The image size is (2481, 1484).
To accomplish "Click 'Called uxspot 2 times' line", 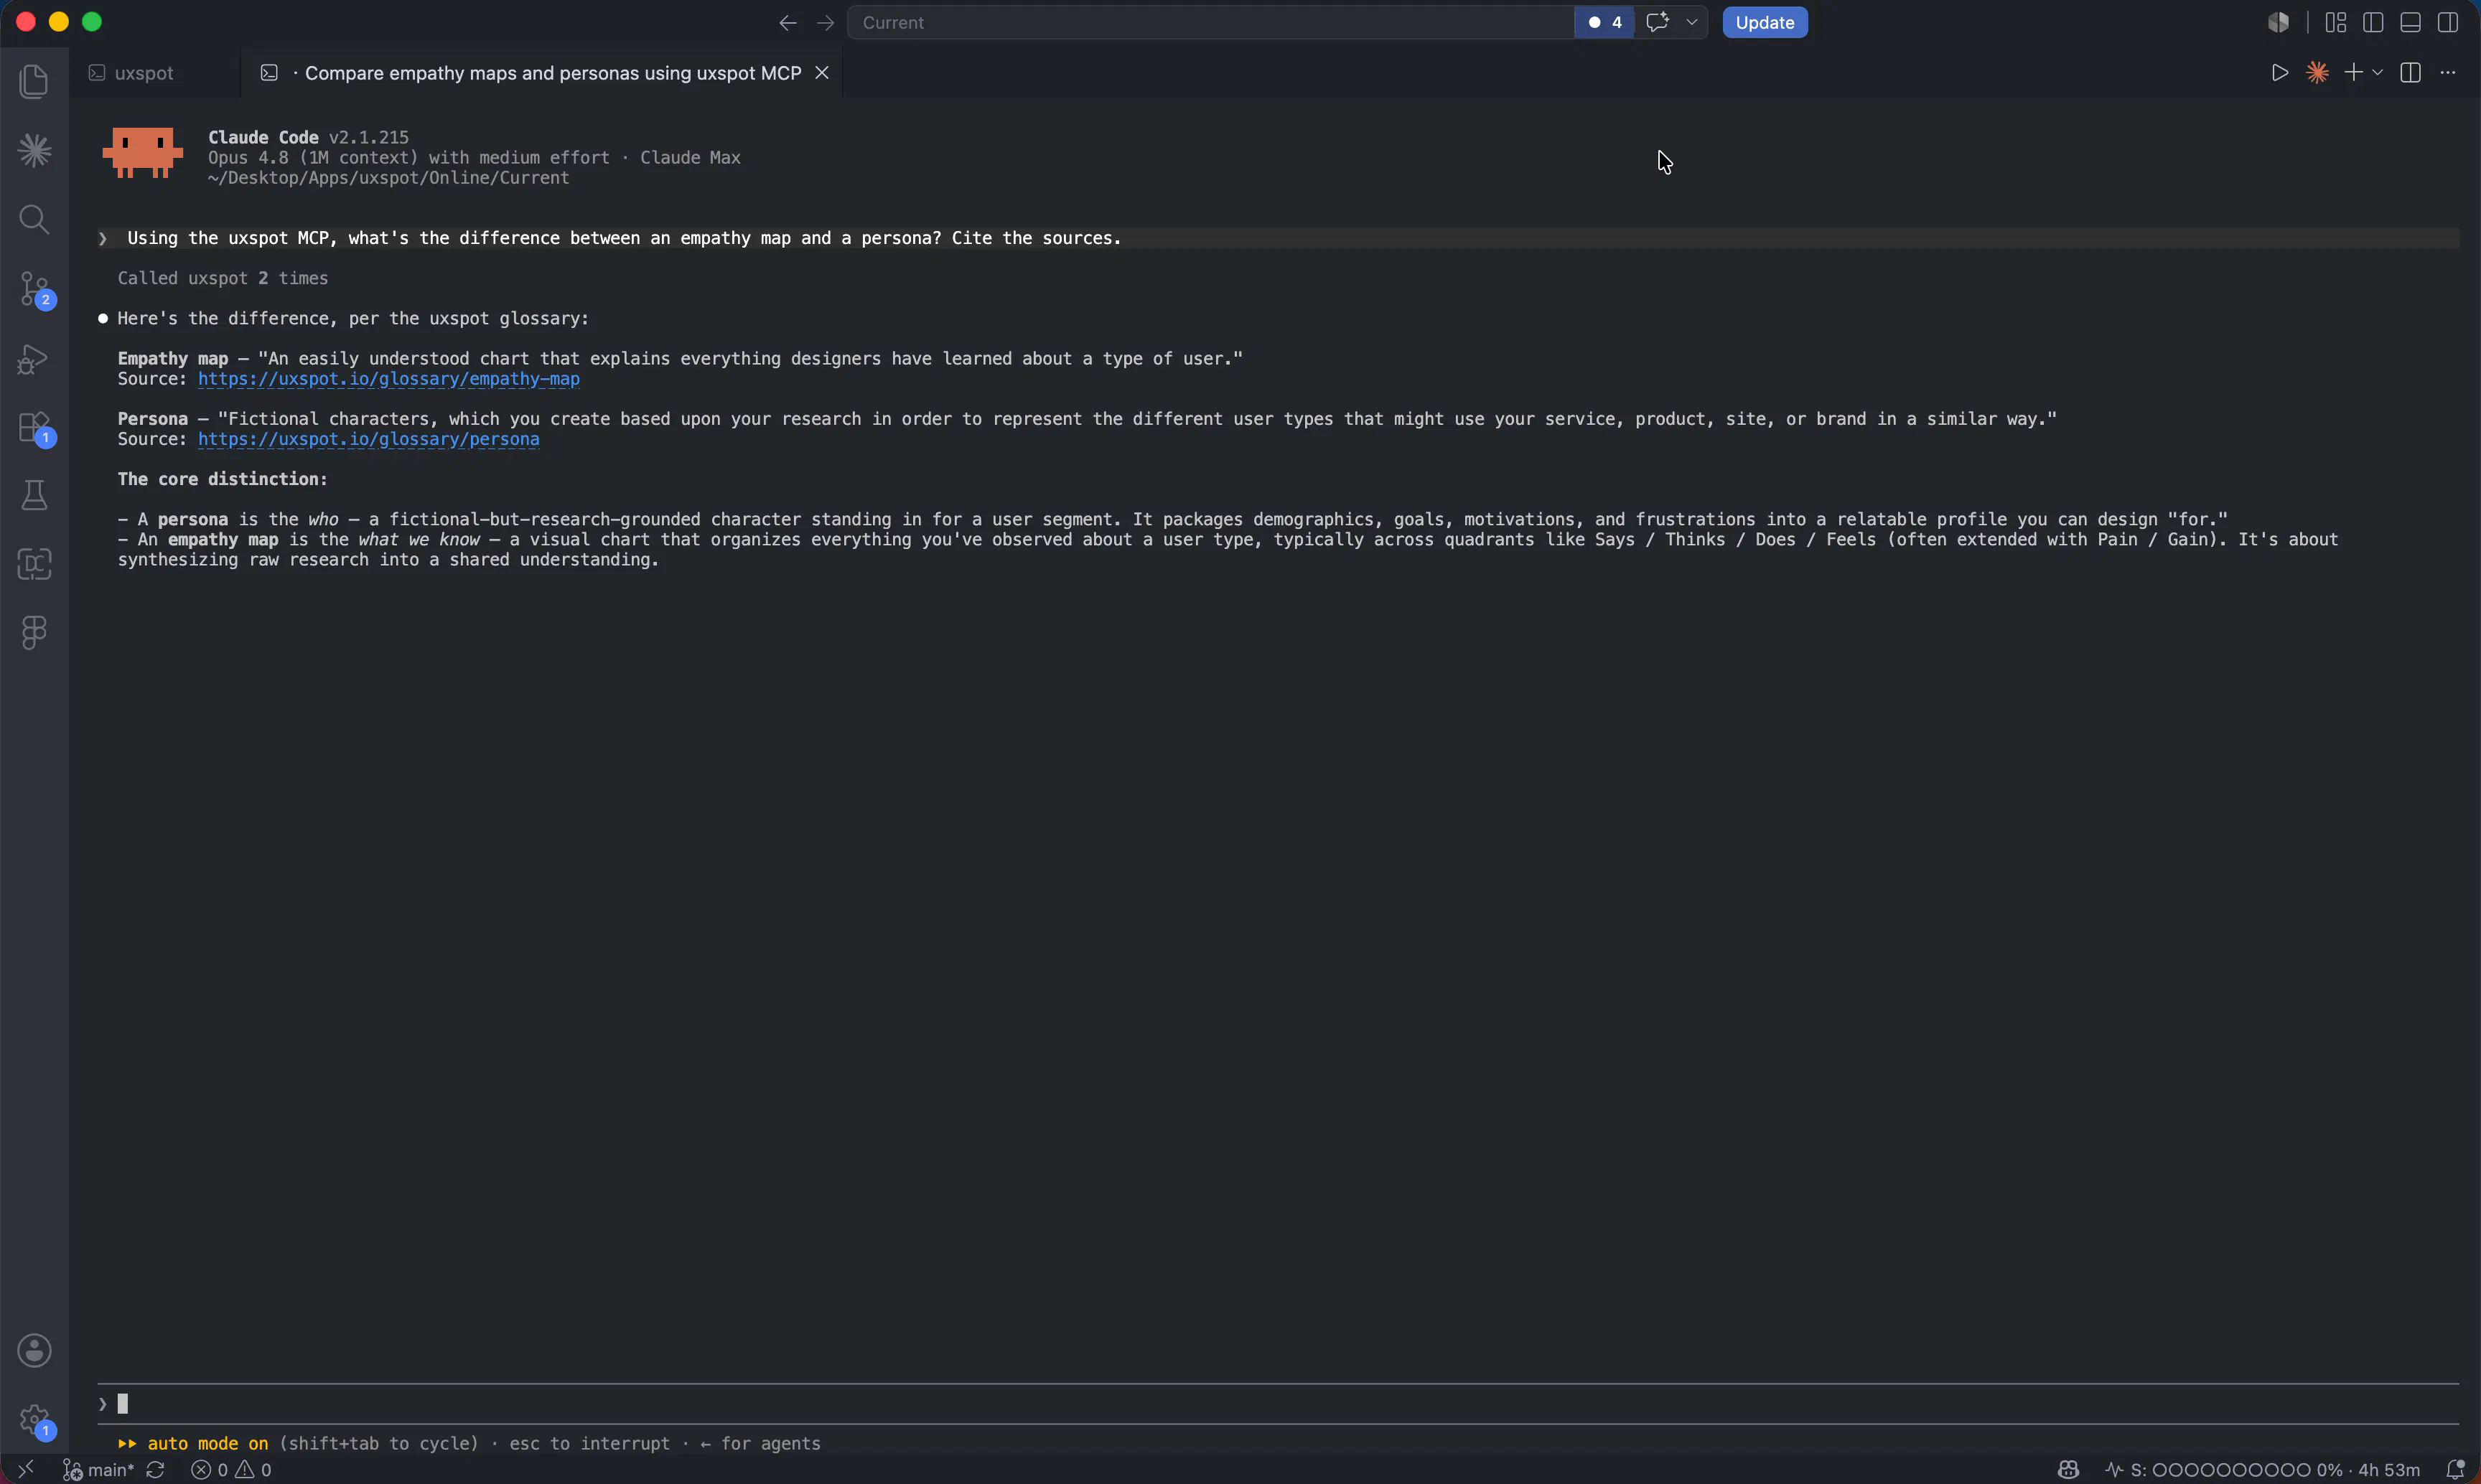I will [222, 278].
